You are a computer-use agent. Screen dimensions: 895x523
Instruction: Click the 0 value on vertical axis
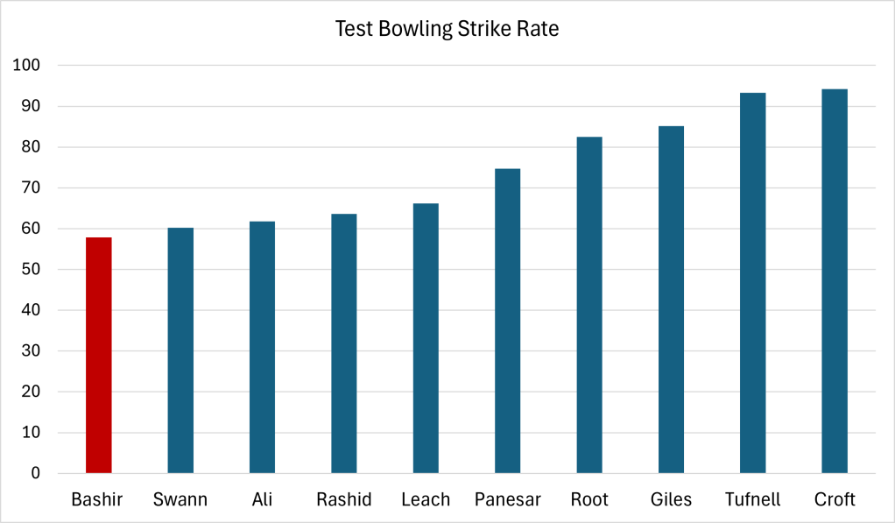click(x=34, y=474)
